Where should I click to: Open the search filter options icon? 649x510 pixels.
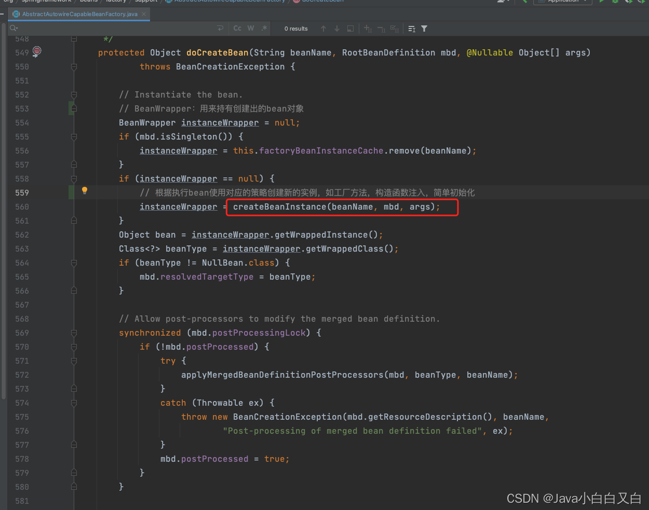tap(424, 29)
